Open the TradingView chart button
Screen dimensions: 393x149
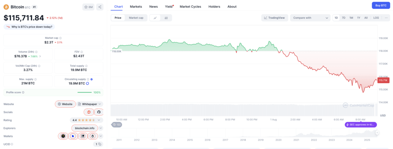coord(275,18)
